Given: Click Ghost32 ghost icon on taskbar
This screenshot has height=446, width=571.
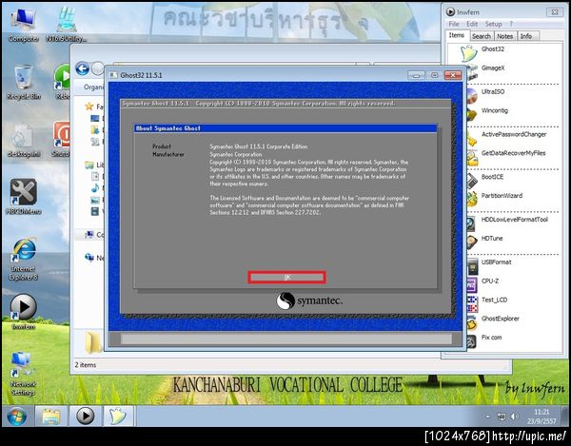Looking at the screenshot, I should click(118, 417).
